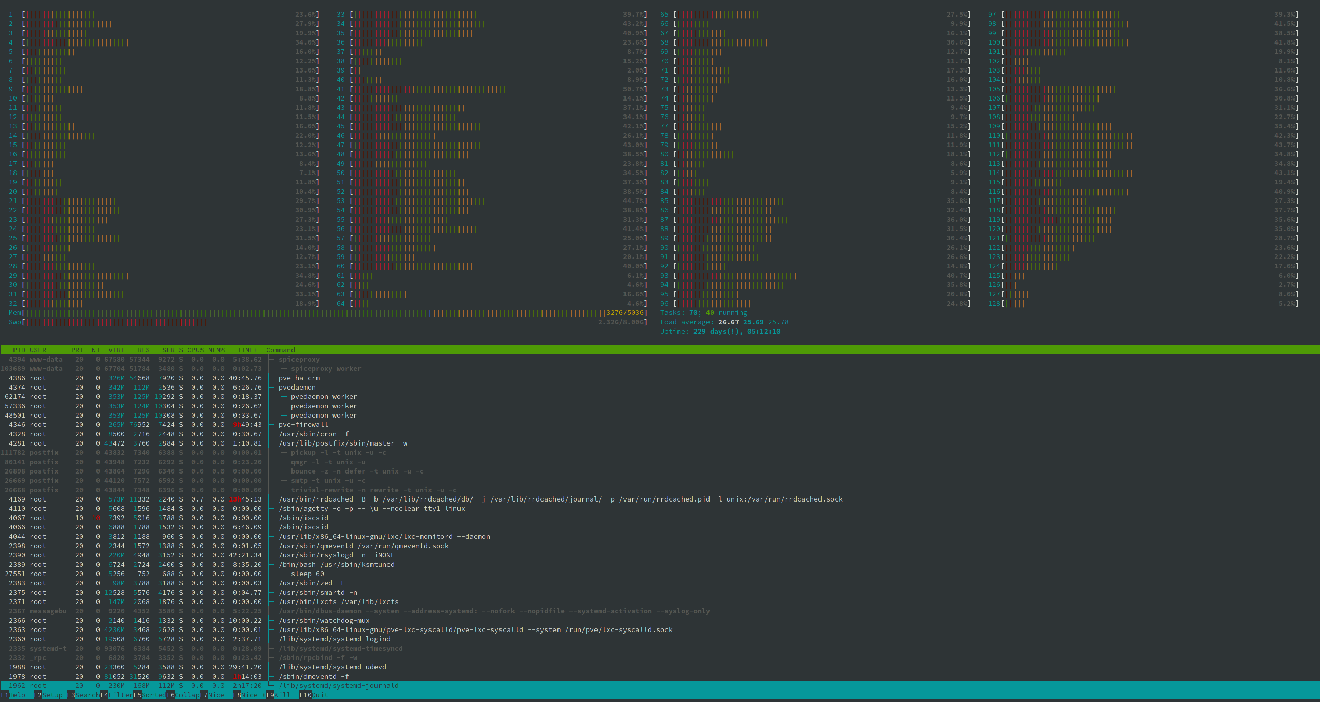The width and height of the screenshot is (1320, 702).
Task: Sort by the CPU% column header
Action: pos(195,350)
